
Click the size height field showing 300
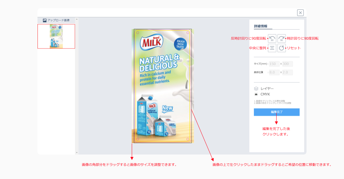[287, 64]
